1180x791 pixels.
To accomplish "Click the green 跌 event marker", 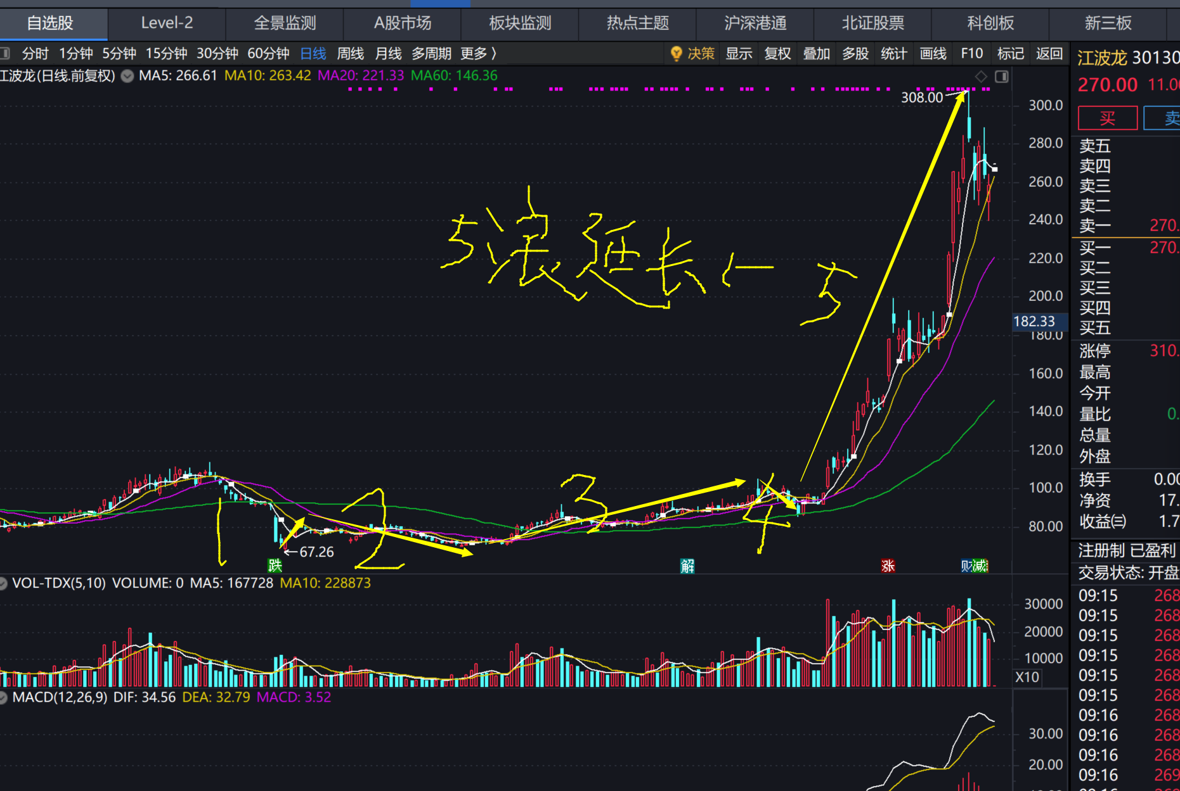I will tap(275, 565).
